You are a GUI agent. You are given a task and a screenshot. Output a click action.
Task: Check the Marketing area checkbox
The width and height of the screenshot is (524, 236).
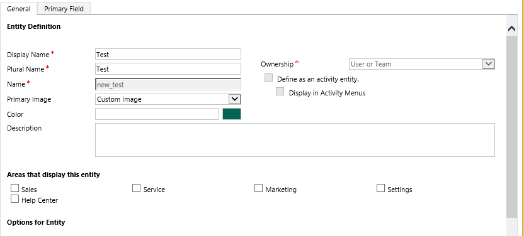coord(258,188)
